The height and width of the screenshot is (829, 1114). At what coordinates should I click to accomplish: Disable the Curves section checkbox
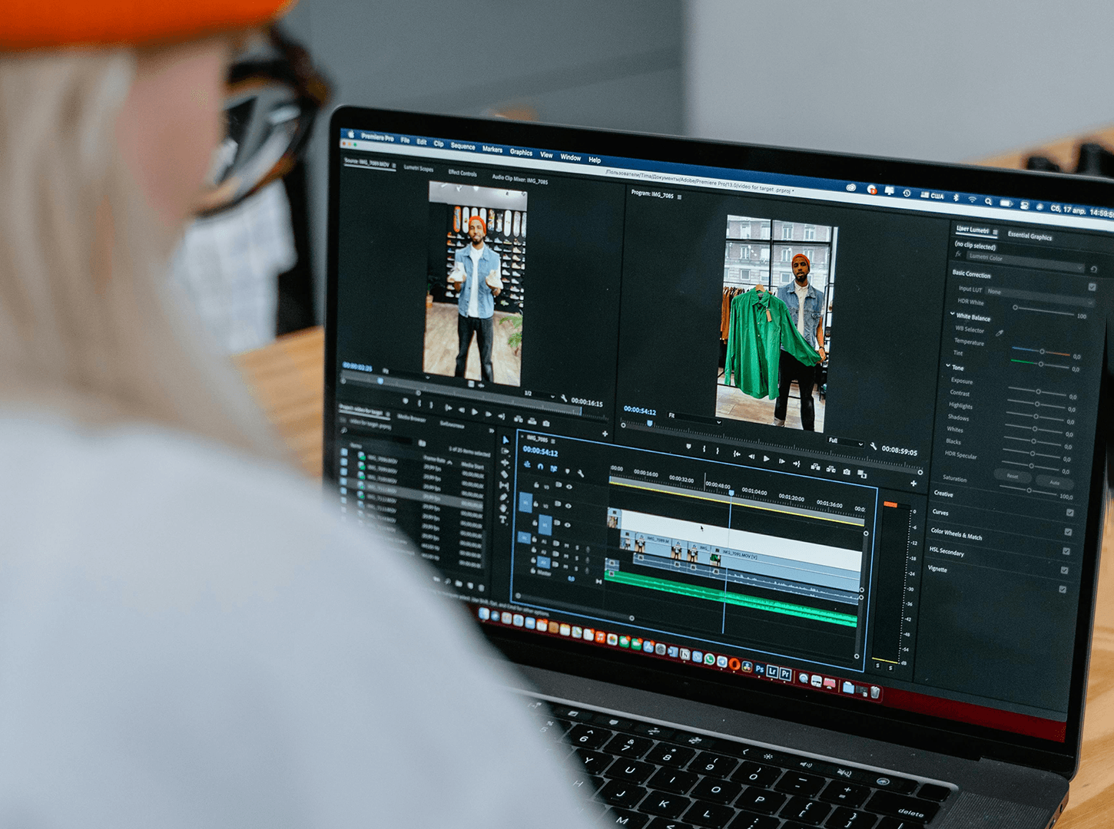pos(1070,513)
